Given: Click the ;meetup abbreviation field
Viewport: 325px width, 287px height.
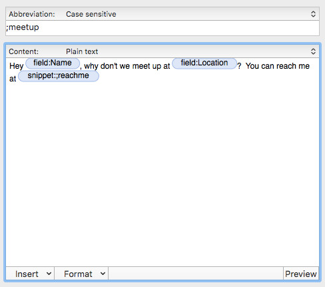Looking at the screenshot, I should point(162,28).
